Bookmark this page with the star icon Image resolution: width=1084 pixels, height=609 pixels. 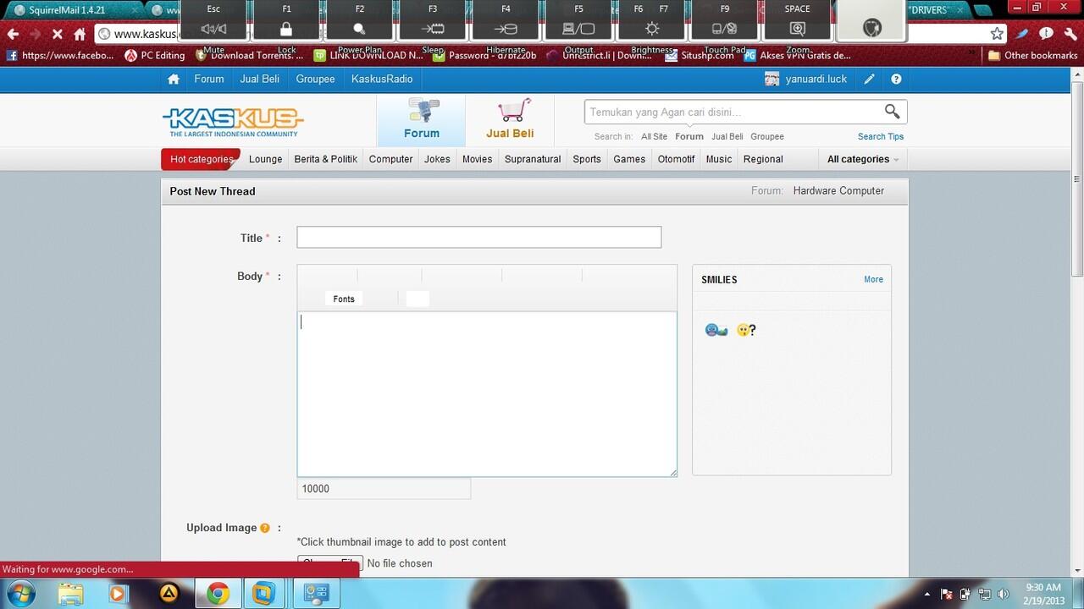click(997, 34)
